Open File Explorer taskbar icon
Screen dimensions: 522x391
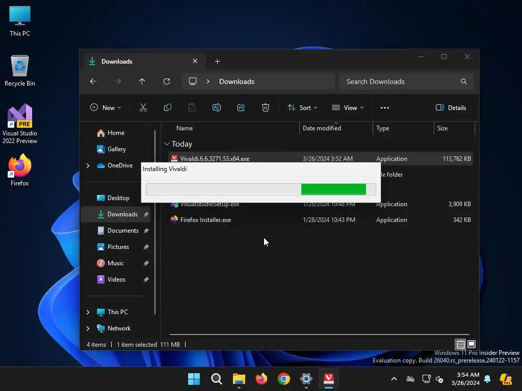239,379
